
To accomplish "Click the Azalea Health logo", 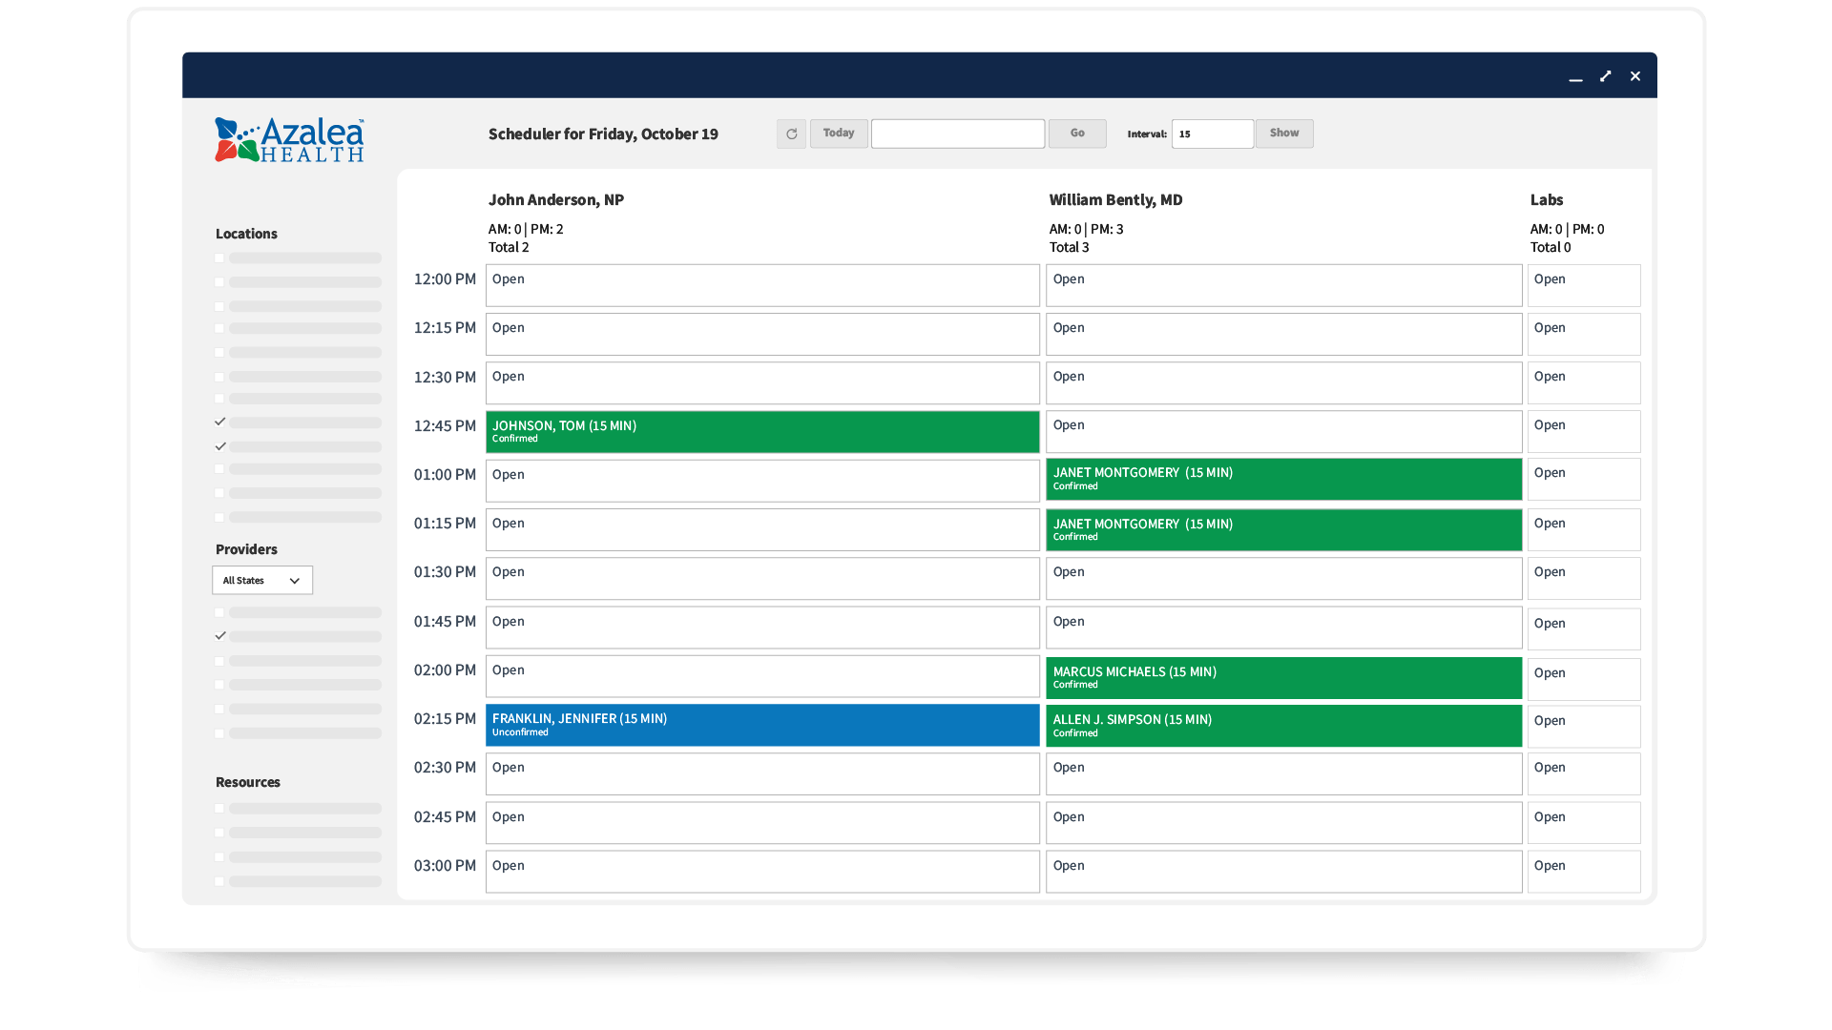I will click(x=289, y=139).
